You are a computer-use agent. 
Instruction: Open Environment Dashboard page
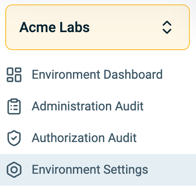(98, 75)
